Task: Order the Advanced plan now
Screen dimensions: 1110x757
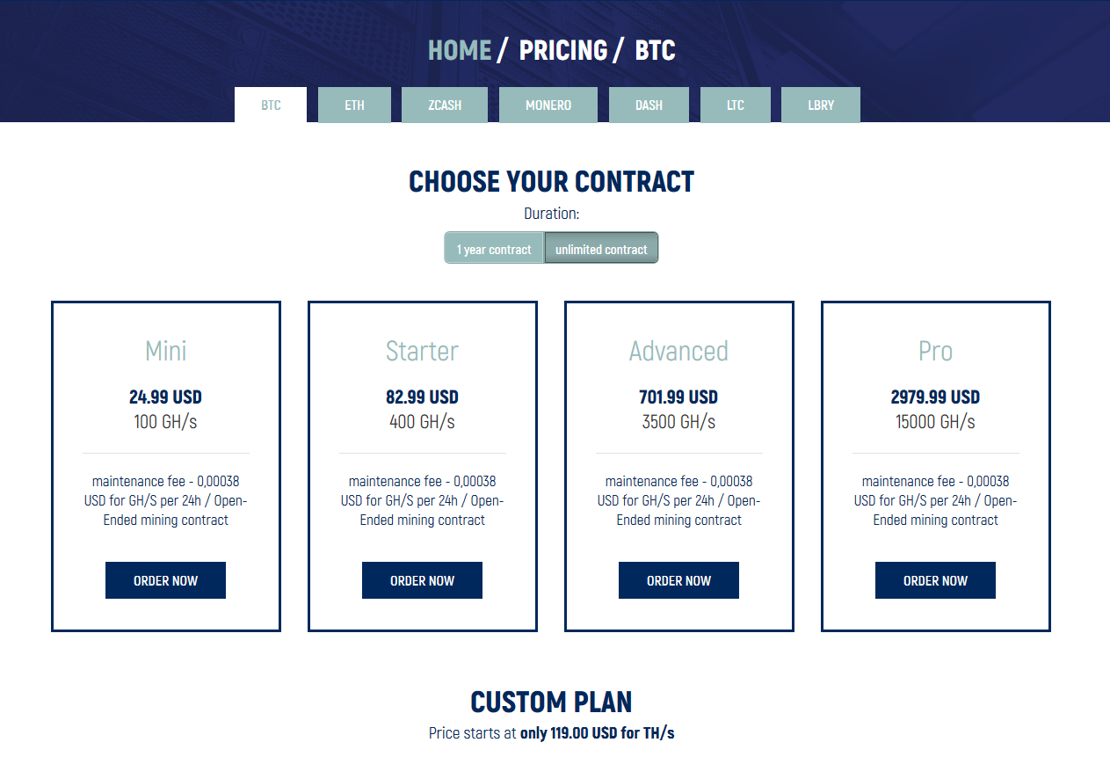Action: click(678, 580)
